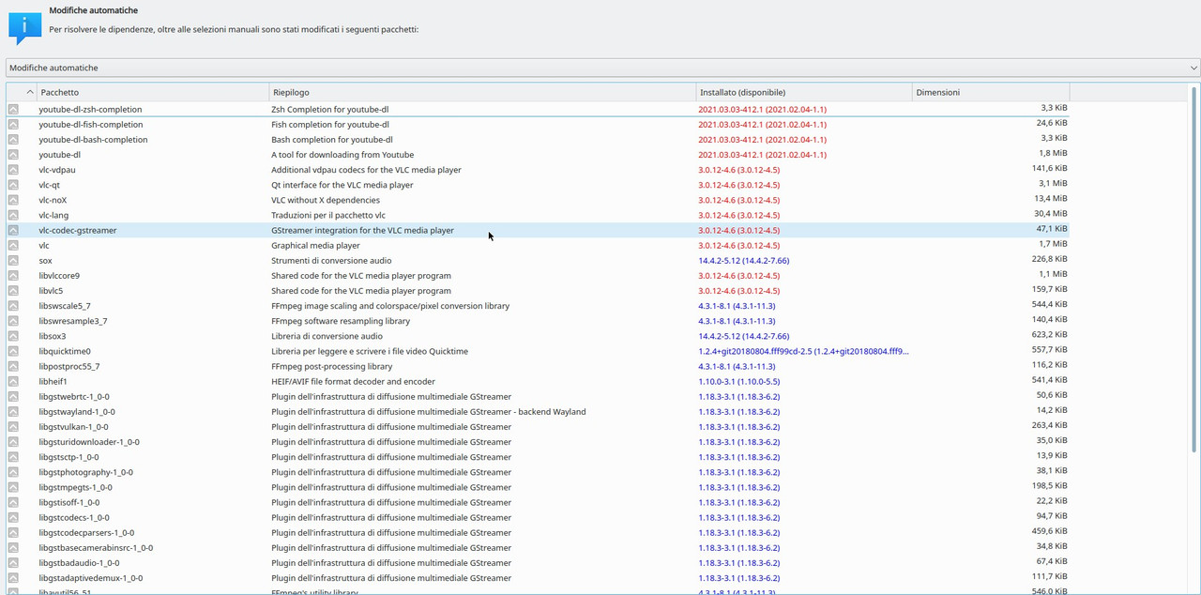Click size value '141,6 KiB'
The height and width of the screenshot is (595, 1201).
1049,169
